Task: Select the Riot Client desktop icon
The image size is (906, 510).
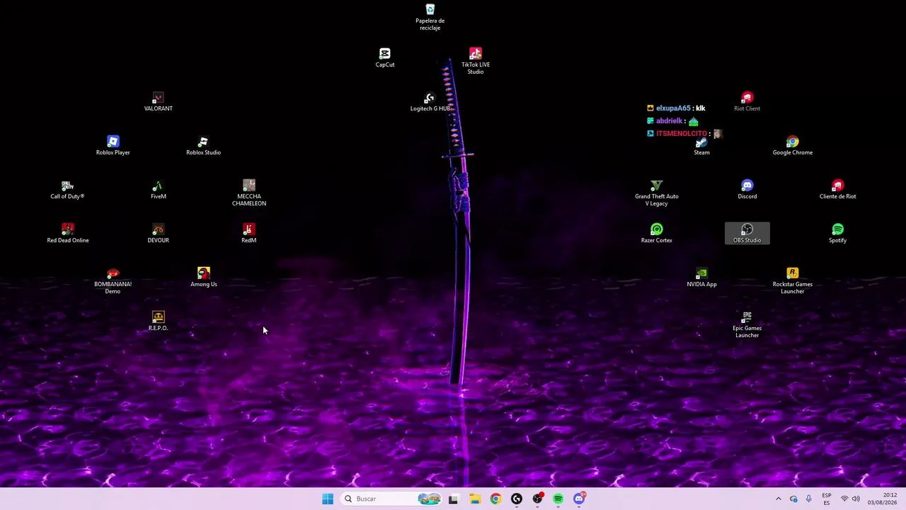Action: pyautogui.click(x=747, y=102)
